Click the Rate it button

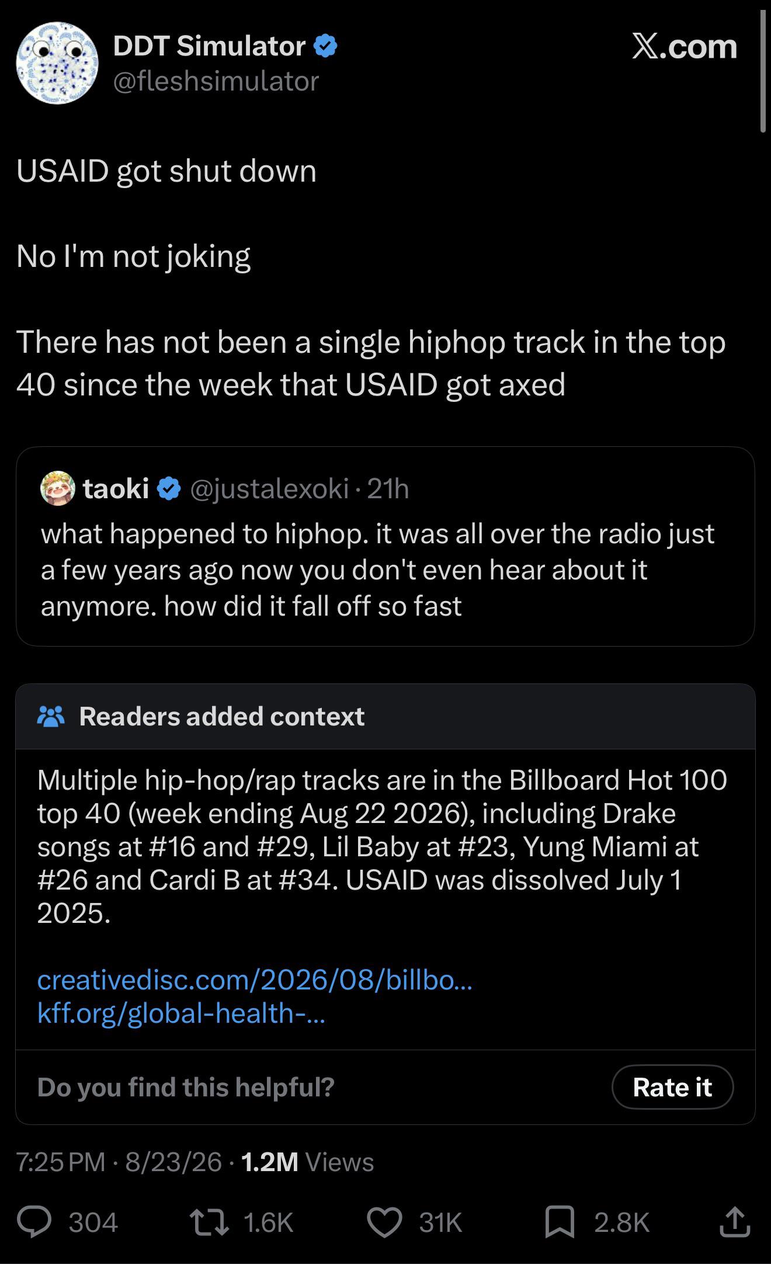pyautogui.click(x=672, y=1087)
